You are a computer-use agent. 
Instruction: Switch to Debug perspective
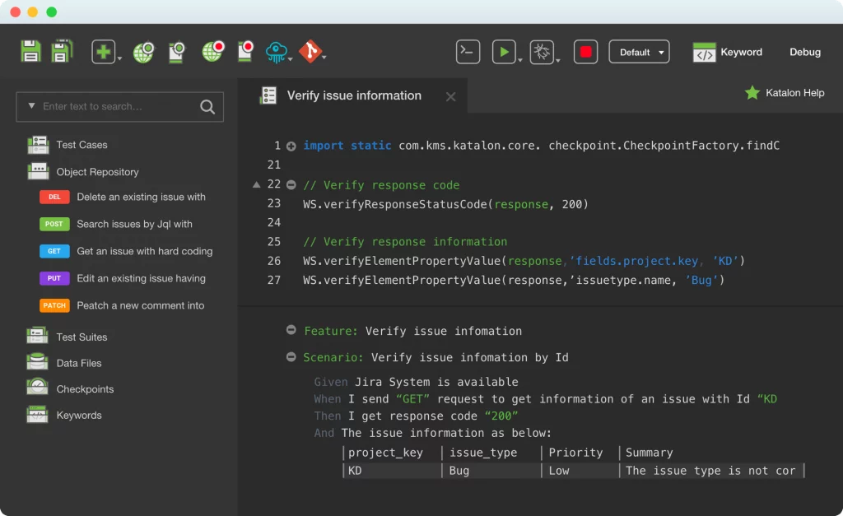804,52
